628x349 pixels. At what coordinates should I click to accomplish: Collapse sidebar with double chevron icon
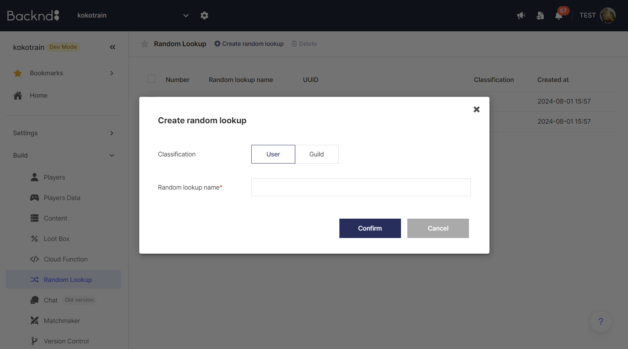112,47
